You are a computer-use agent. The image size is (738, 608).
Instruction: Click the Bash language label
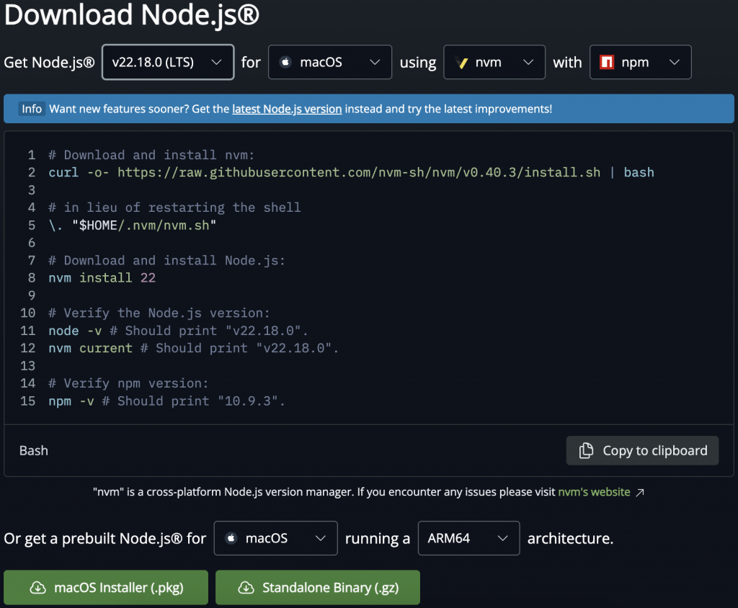tap(34, 450)
